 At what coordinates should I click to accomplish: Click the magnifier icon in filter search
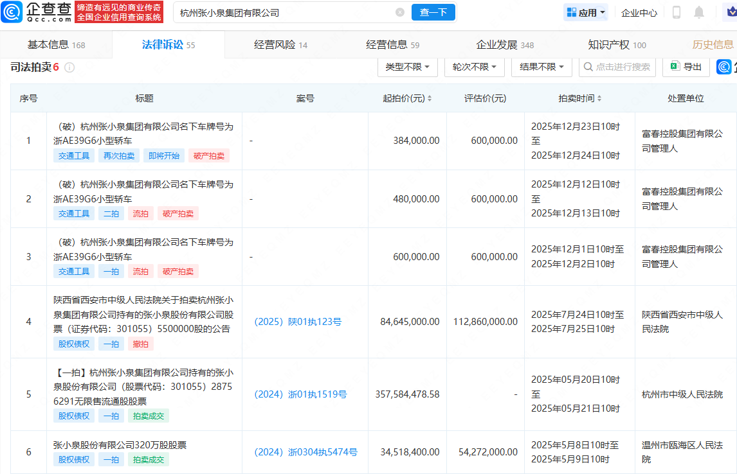(587, 66)
